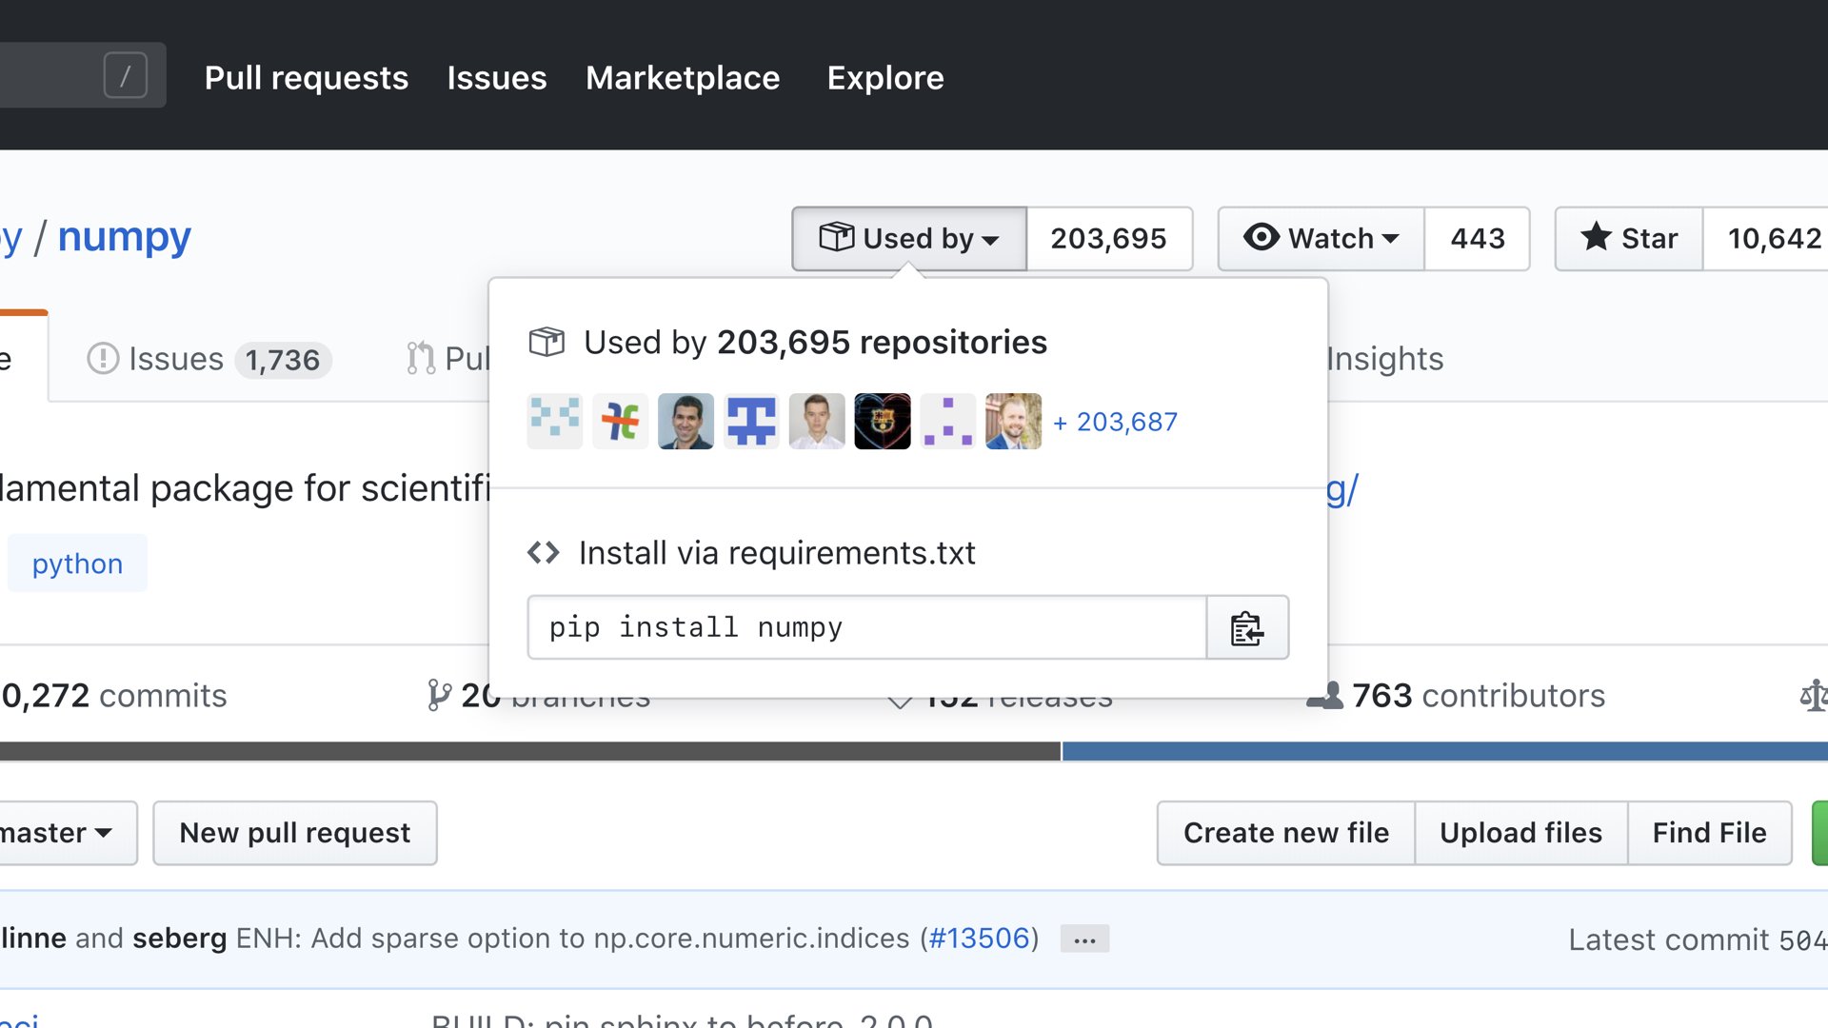Click New pull request button
Viewport: 1828px width, 1028px height.
(295, 833)
